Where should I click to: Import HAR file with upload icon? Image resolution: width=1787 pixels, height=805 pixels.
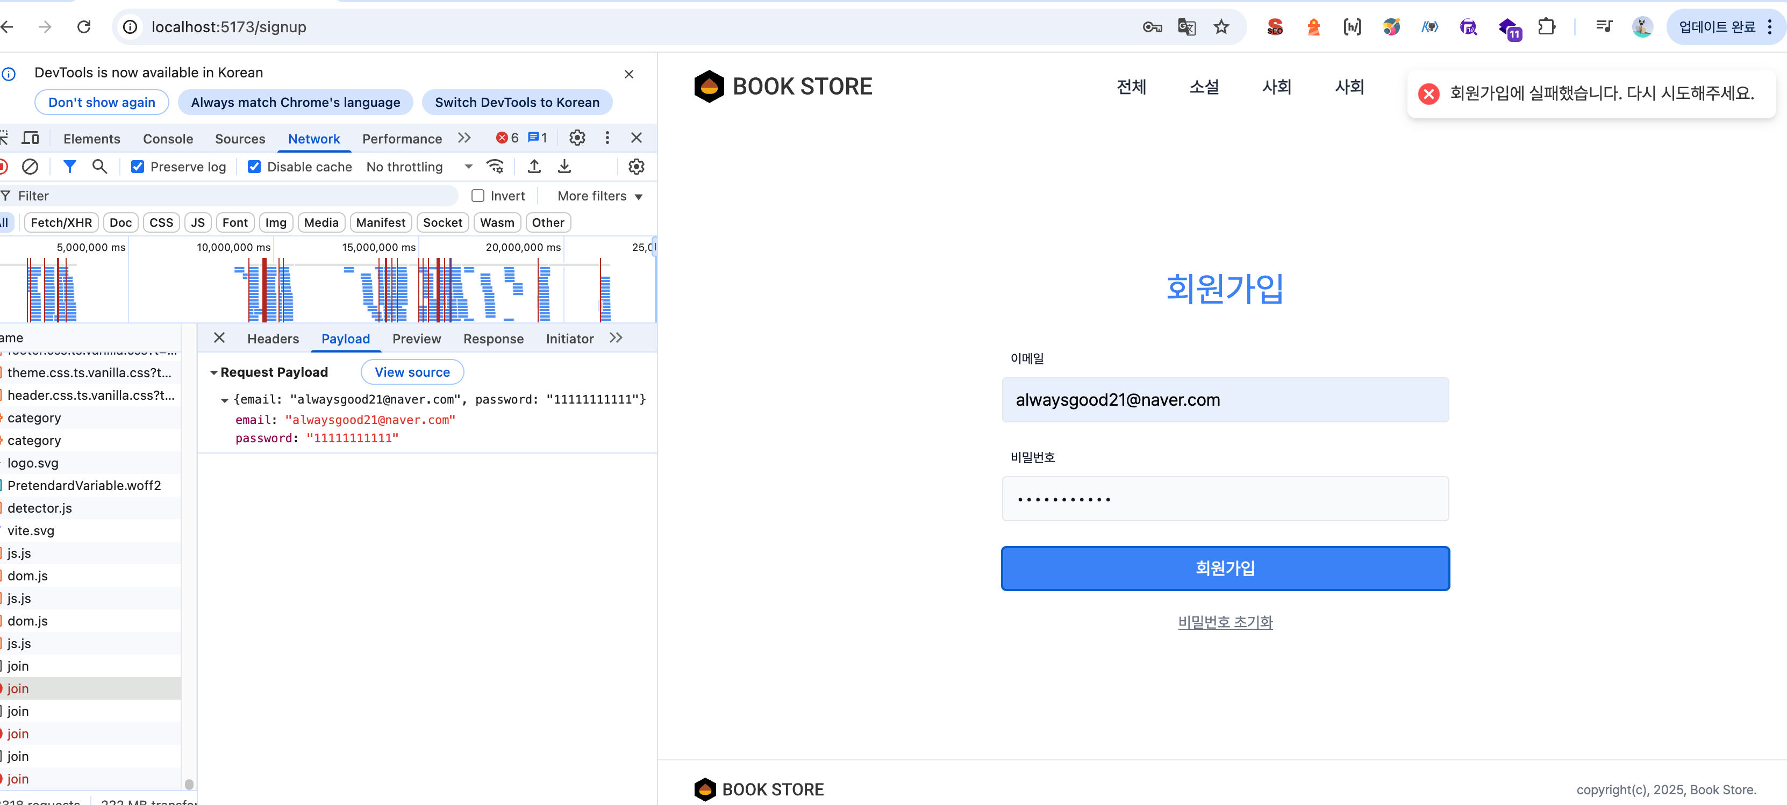coord(534,167)
